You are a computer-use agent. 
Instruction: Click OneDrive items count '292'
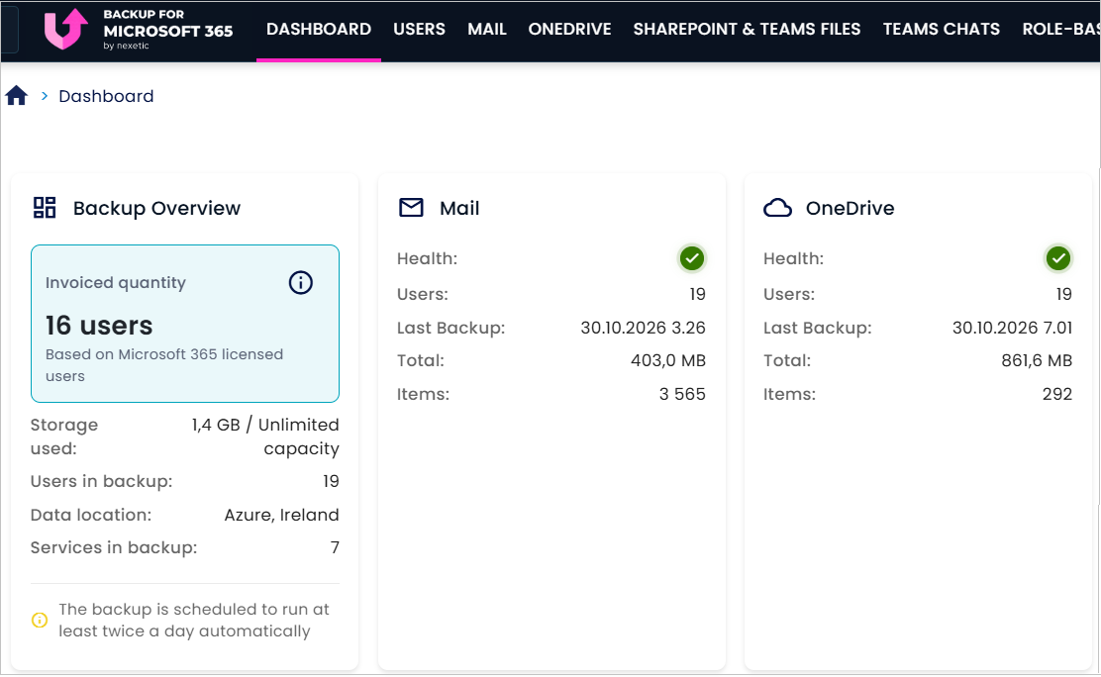tap(1057, 394)
